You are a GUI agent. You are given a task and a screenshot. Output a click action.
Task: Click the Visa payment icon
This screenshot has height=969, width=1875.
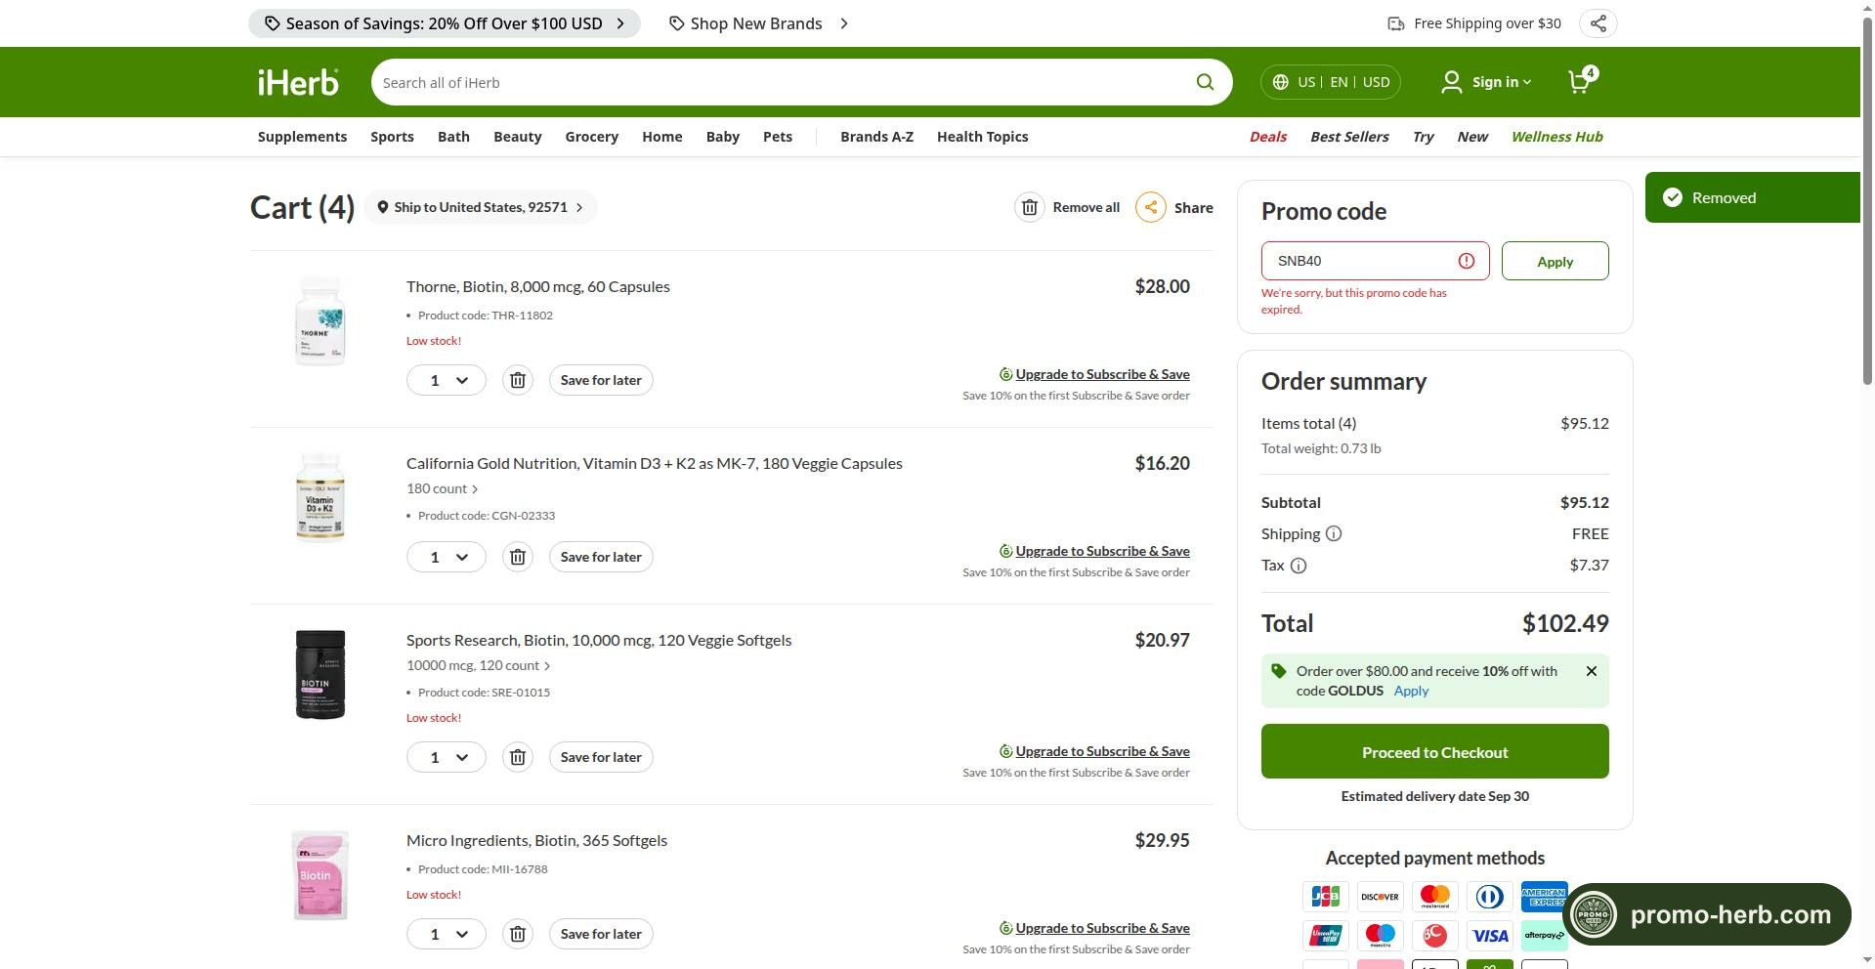(1490, 936)
